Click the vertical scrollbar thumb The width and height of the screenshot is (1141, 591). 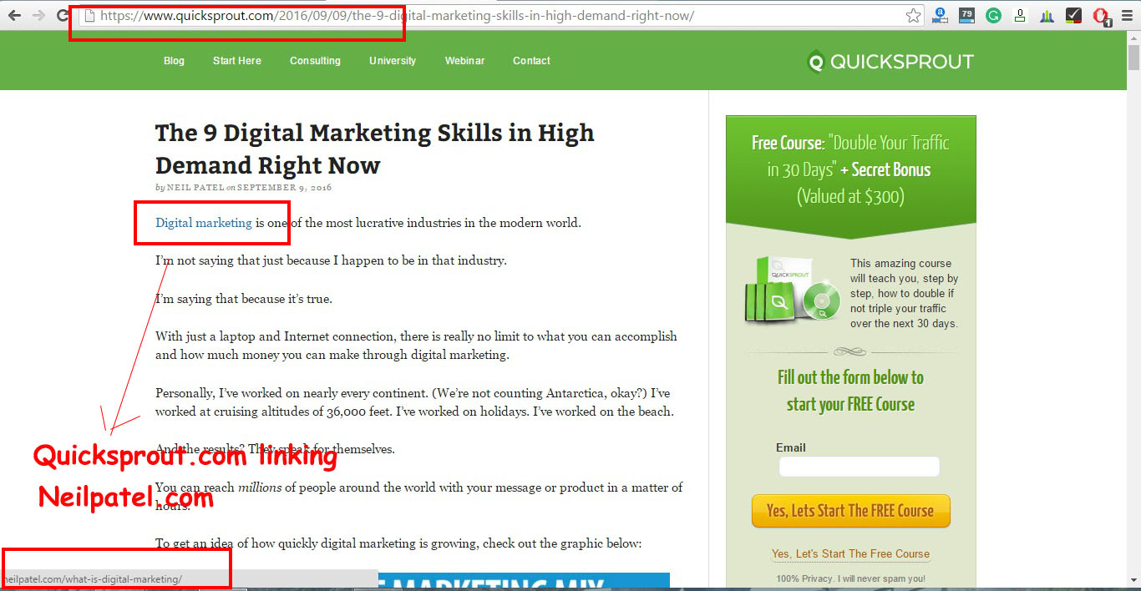point(1133,58)
